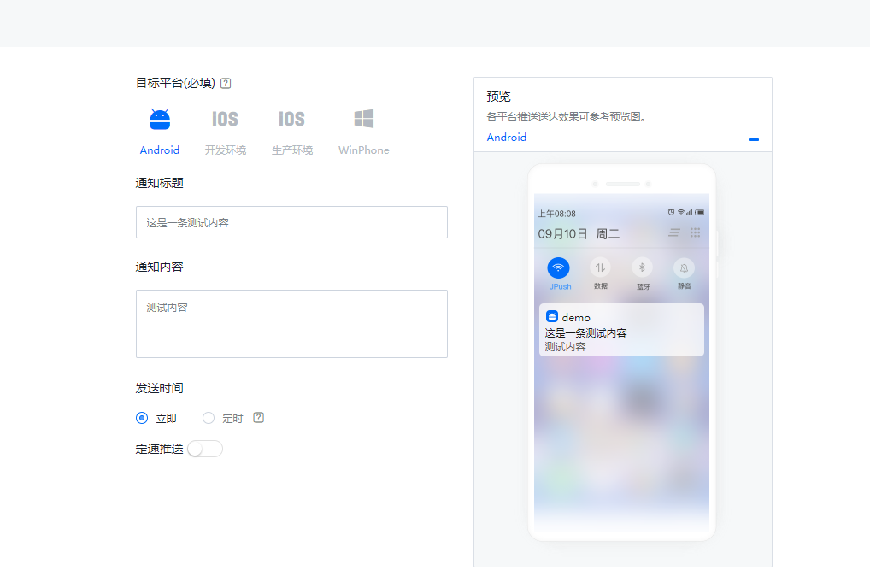This screenshot has width=870, height=582.
Task: Click the list lines icon in phone preview
Action: (x=674, y=232)
